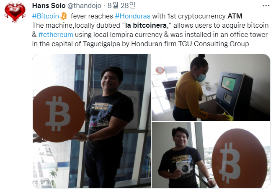Click the bold ATM word in tweet
The image size is (276, 191).
tap(235, 16)
